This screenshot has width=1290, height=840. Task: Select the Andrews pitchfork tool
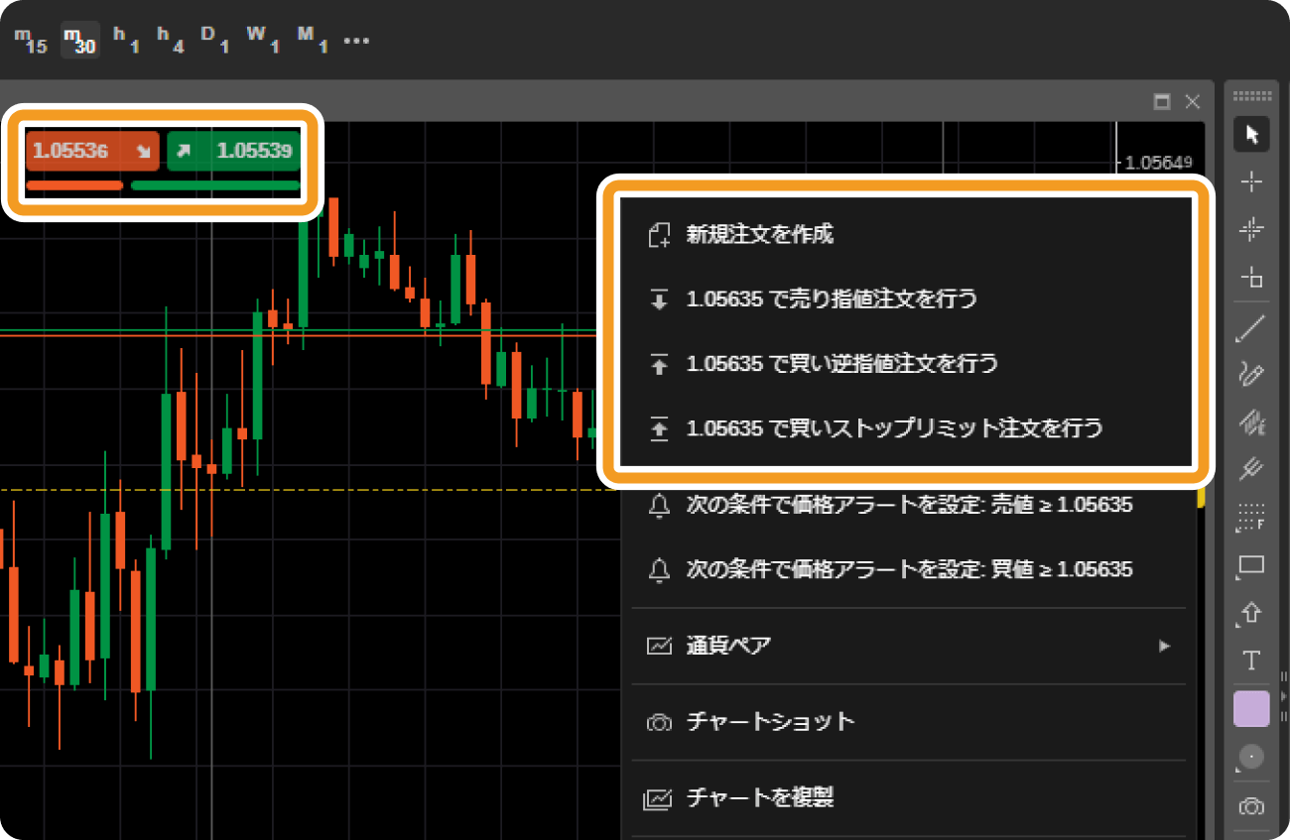[1251, 469]
